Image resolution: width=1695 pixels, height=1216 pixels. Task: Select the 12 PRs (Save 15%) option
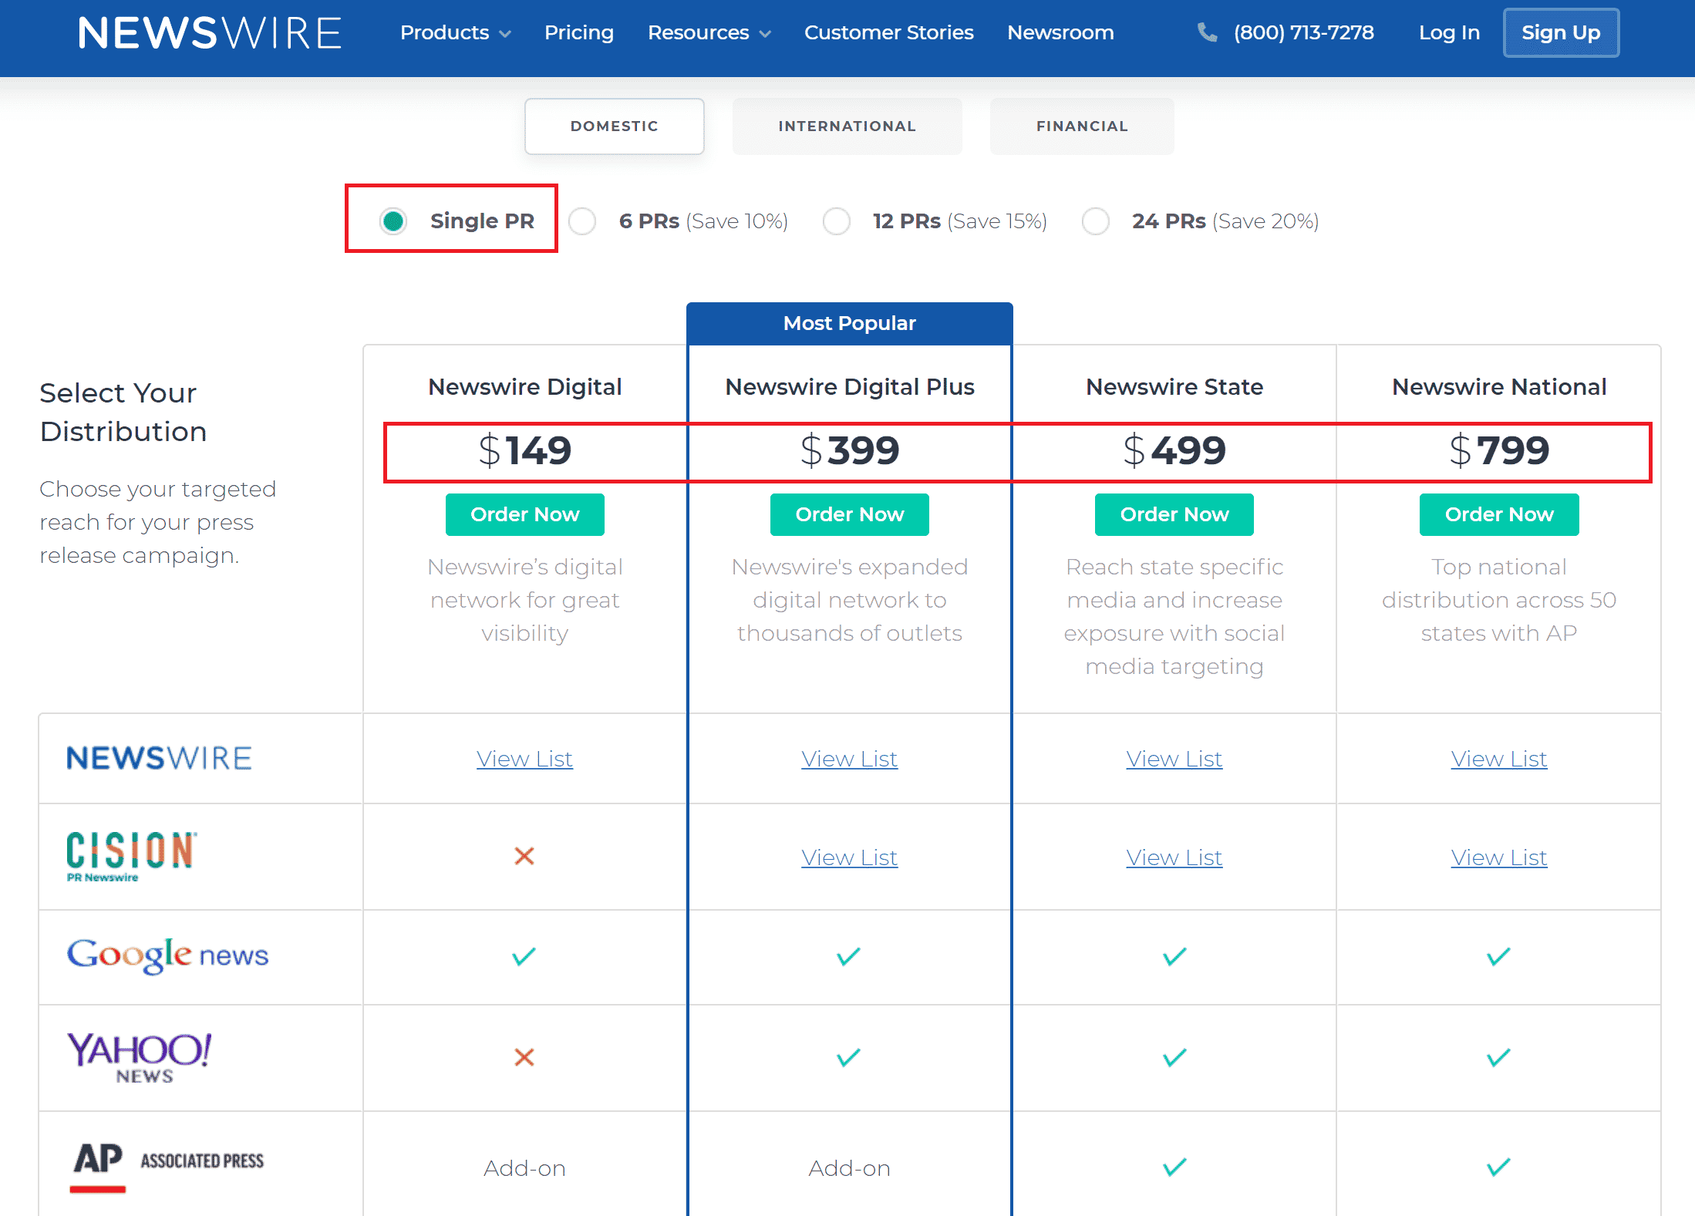point(837,221)
